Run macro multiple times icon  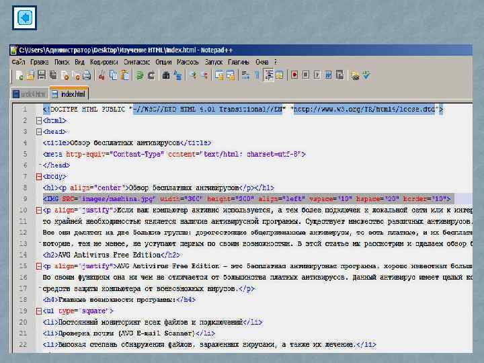pos(329,75)
